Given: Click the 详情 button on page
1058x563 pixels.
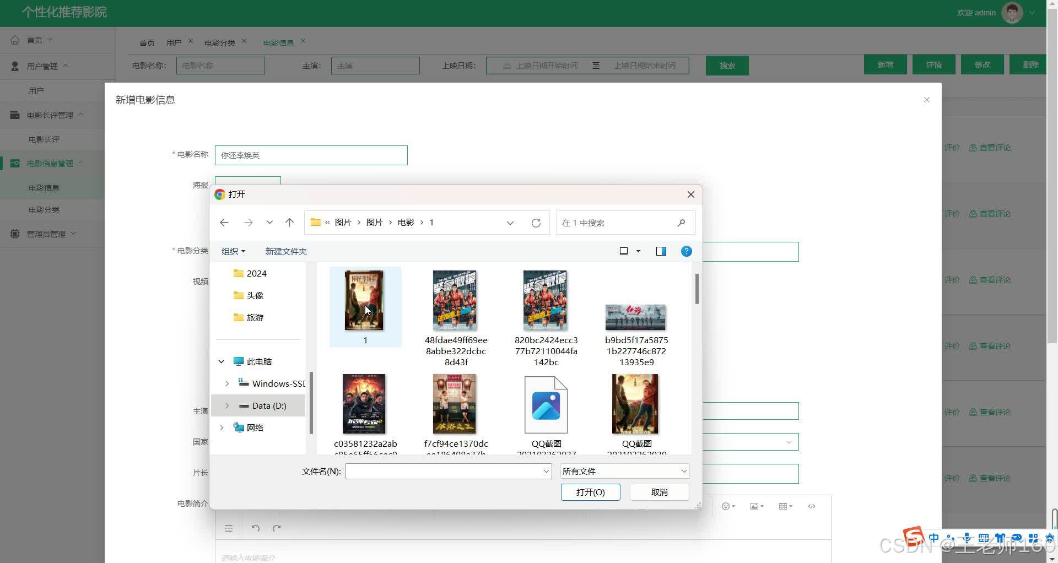Looking at the screenshot, I should (934, 65).
